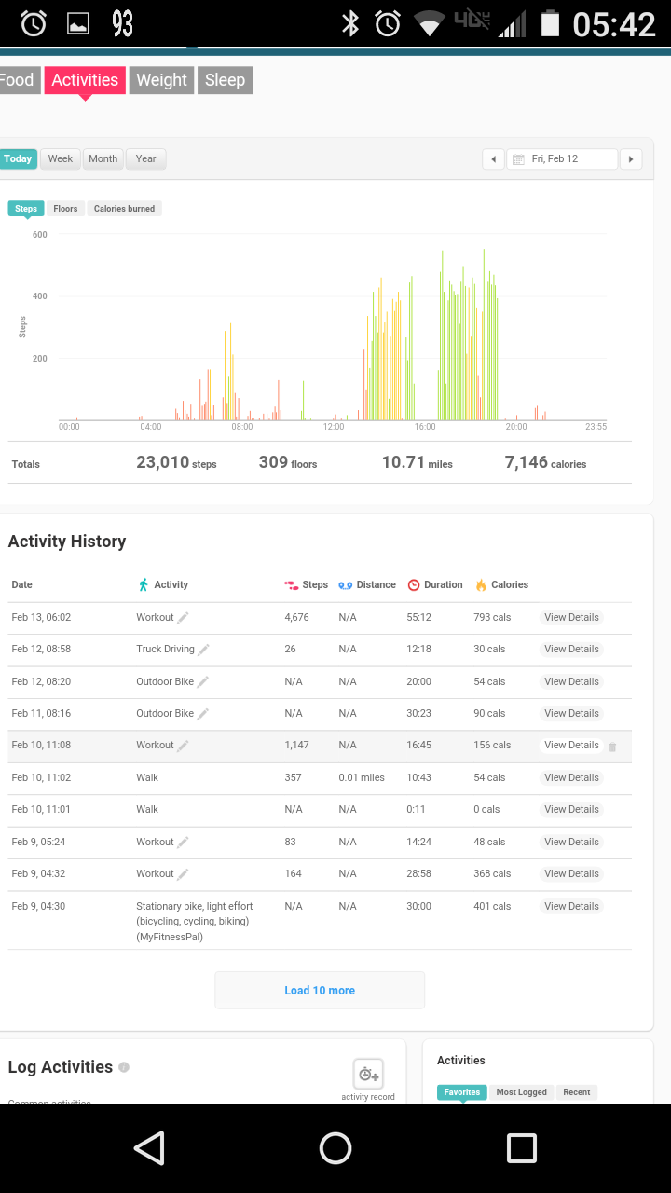Viewport: 671px width, 1193px height.
Task: Edit the Feb 11 Outdoor Bike pencil icon
Action: (x=202, y=714)
